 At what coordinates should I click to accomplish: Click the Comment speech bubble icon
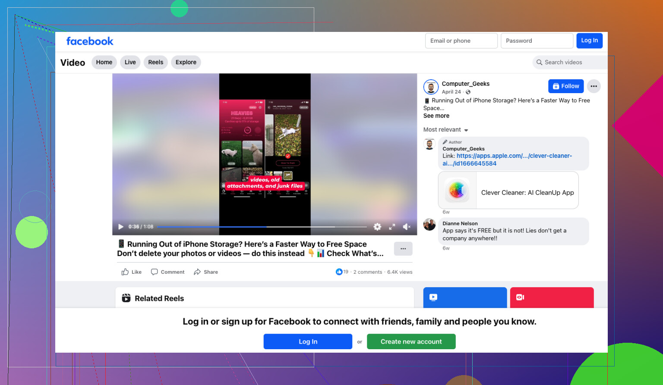click(x=154, y=272)
